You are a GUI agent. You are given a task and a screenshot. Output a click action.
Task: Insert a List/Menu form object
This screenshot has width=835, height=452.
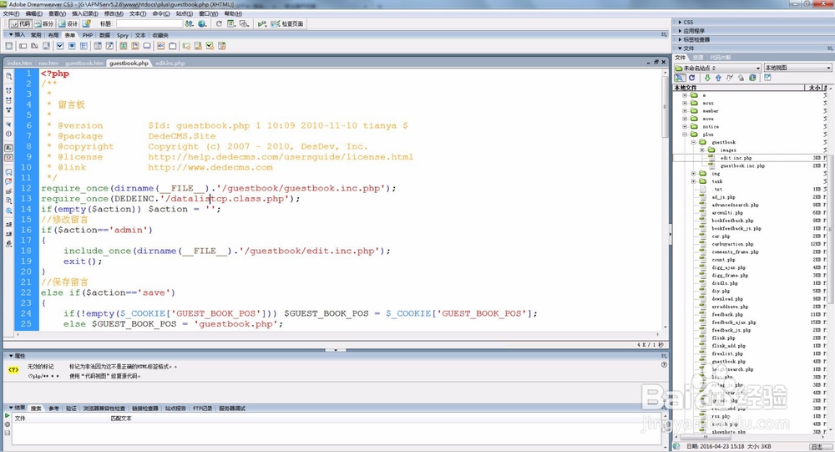[98, 47]
